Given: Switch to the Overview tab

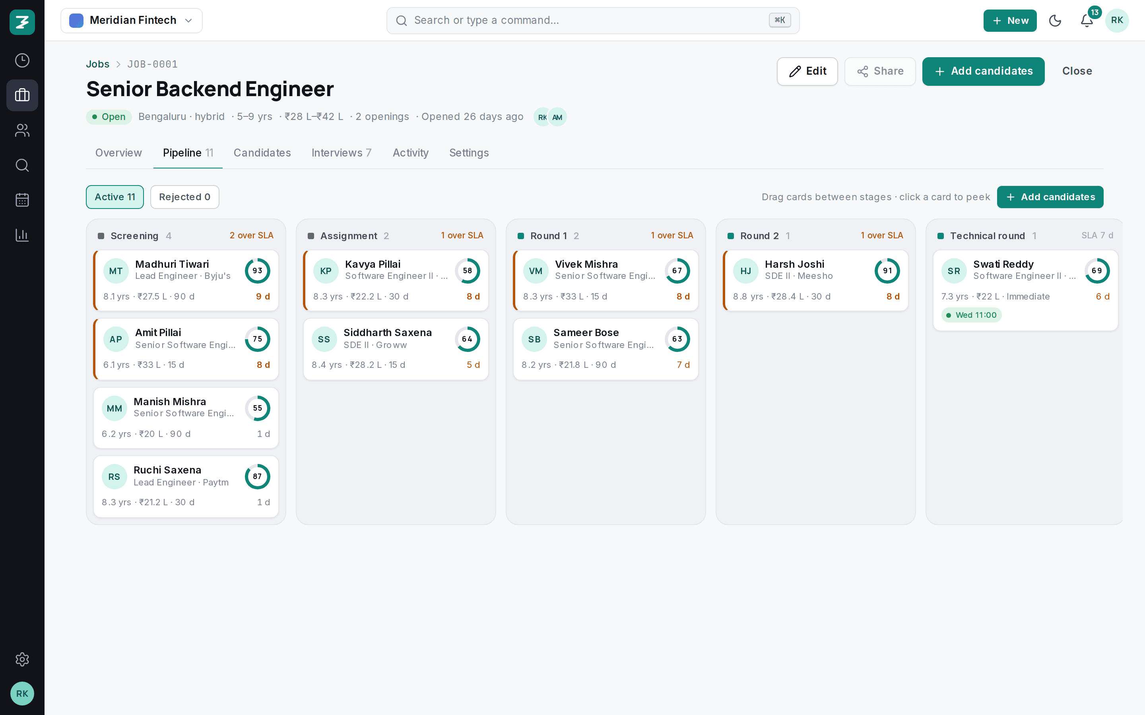Looking at the screenshot, I should pos(118,153).
